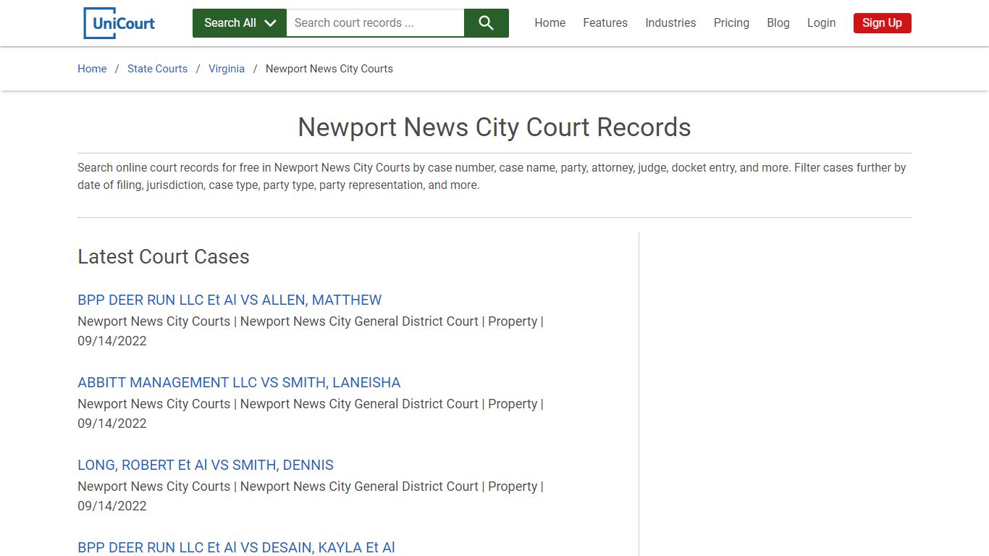This screenshot has width=989, height=556.
Task: Click the court details under ALLEN, MATTHEW case
Action: pyautogui.click(x=311, y=331)
